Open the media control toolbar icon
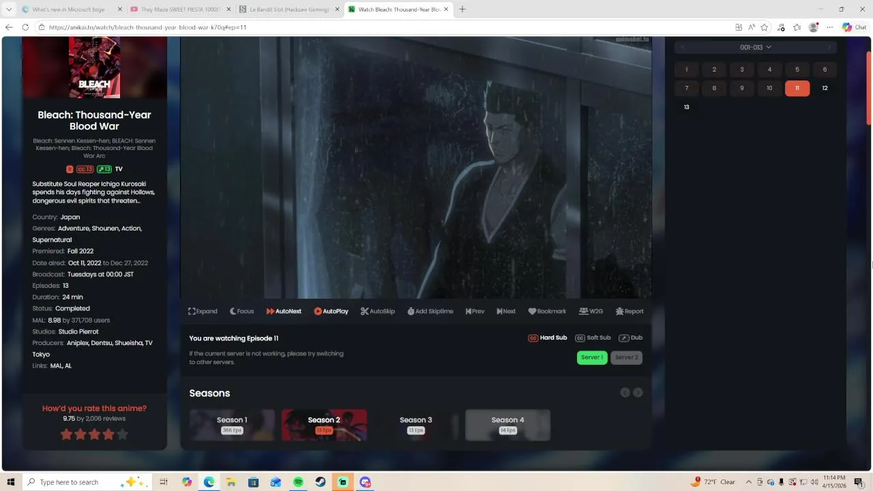 click(781, 27)
